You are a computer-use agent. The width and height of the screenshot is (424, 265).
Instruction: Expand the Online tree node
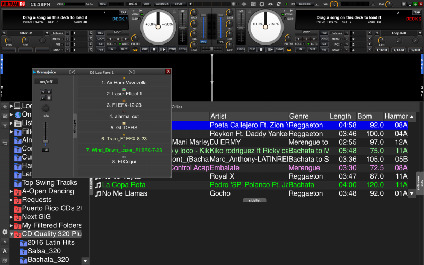pyautogui.click(x=11, y=114)
